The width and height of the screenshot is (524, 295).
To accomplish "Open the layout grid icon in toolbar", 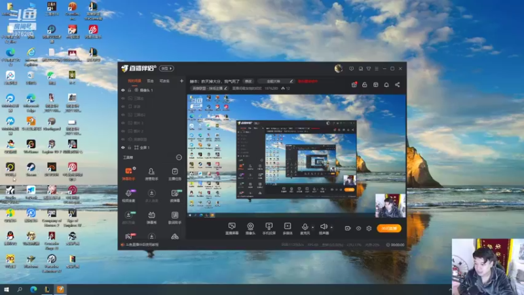I will point(375,85).
